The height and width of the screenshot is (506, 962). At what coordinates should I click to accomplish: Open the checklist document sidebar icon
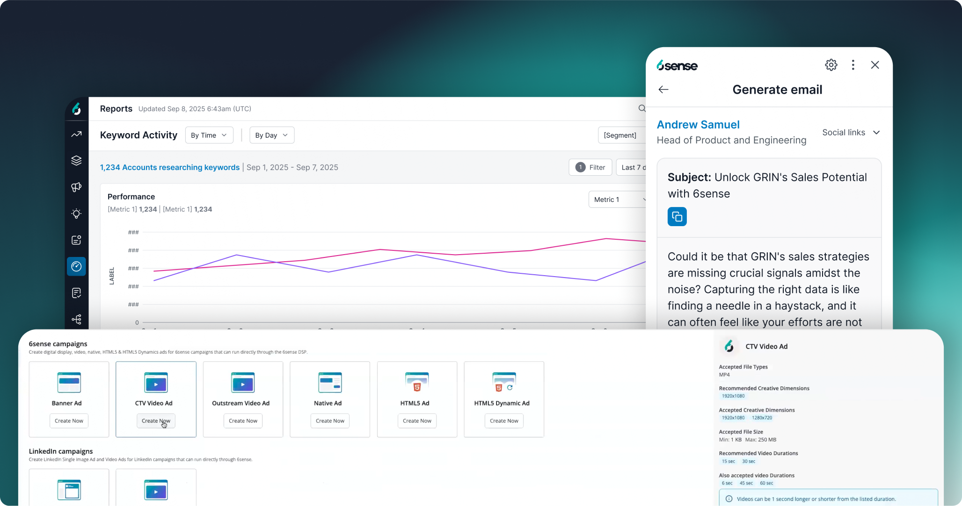76,293
